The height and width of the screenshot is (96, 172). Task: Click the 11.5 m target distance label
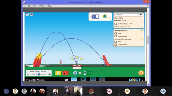pos(77,68)
